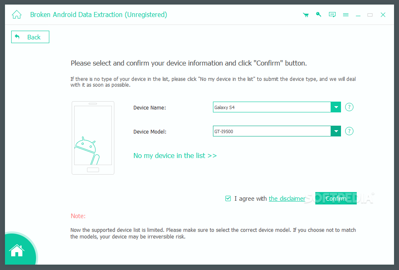Open "No my device in the list >>" link
Image resolution: width=399 pixels, height=270 pixels.
[175, 156]
